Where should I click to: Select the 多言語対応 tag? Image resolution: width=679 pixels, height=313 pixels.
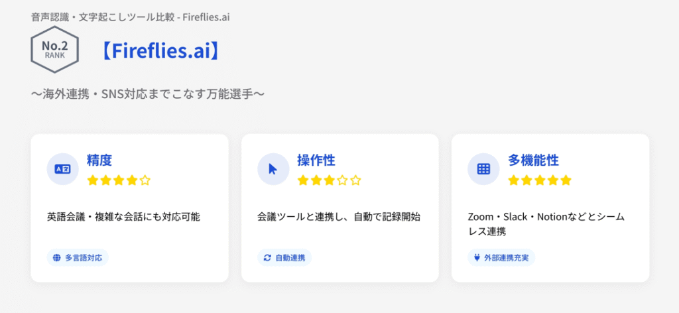coord(78,257)
